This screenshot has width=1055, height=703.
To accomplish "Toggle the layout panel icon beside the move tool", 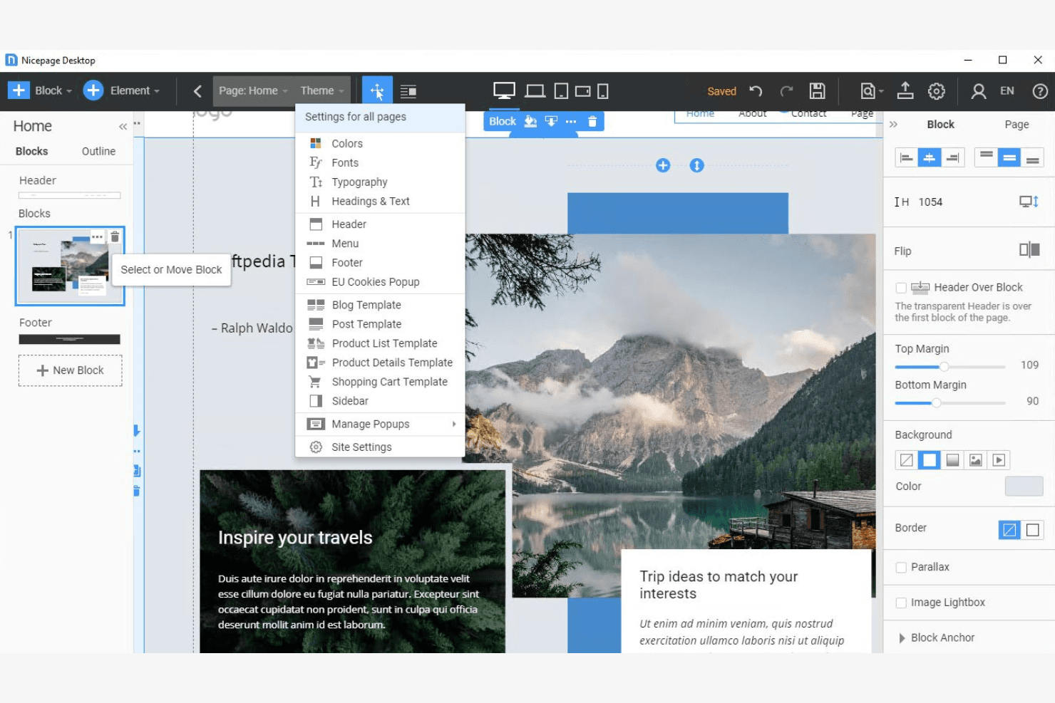I will 408,91.
